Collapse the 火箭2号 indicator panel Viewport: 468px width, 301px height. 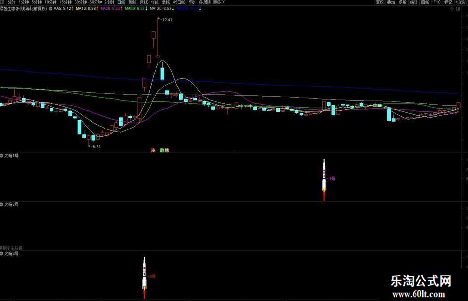pos(2,205)
